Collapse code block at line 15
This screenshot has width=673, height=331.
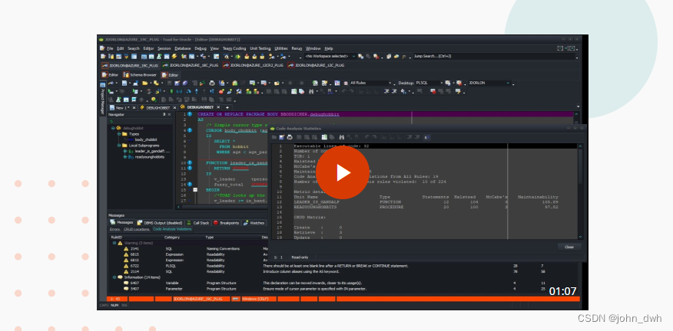tap(195, 189)
